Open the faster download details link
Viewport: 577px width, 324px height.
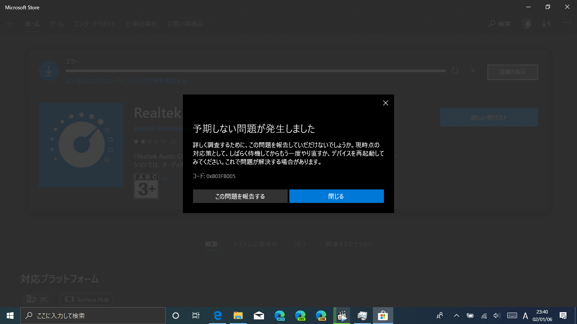(126, 81)
